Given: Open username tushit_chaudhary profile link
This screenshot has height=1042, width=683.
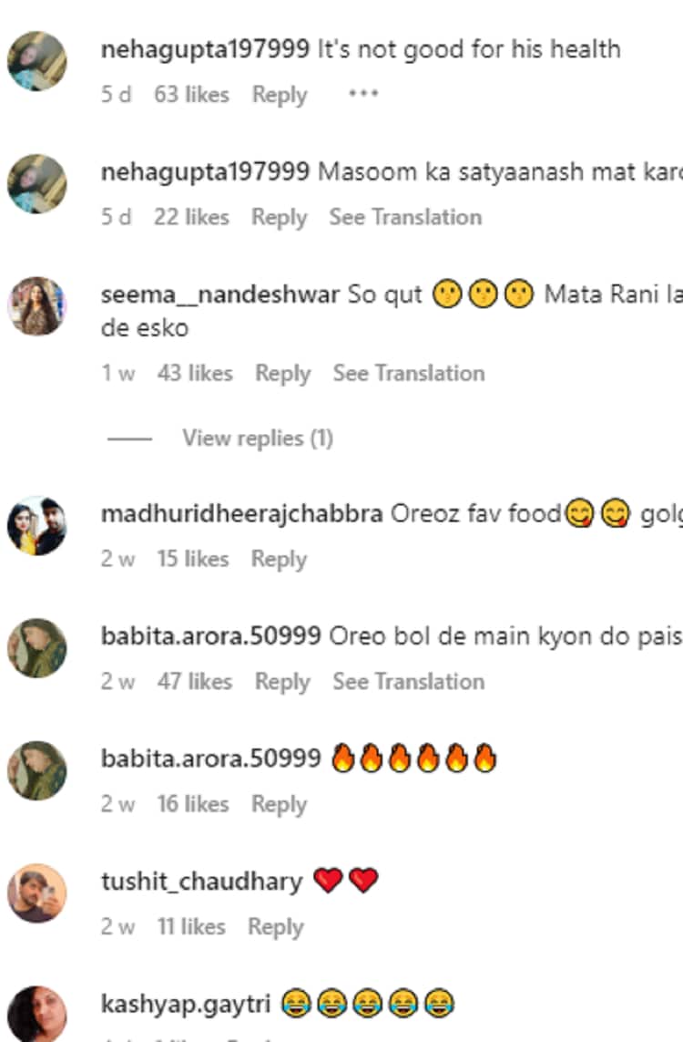Looking at the screenshot, I should click(201, 882).
